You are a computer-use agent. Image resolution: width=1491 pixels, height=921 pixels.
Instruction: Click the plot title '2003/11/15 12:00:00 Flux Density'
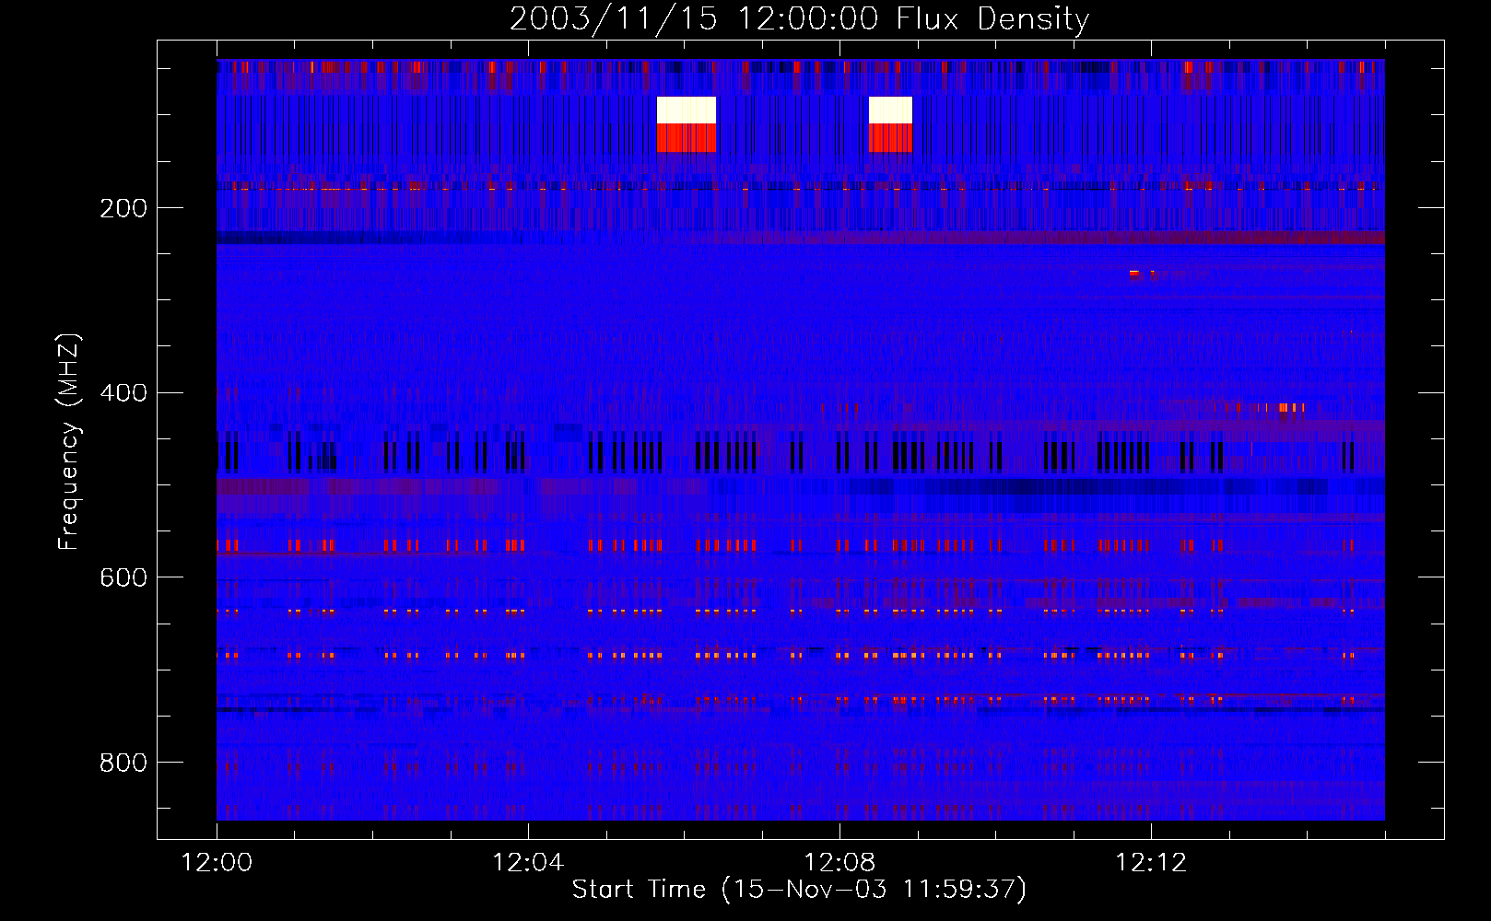tap(799, 18)
